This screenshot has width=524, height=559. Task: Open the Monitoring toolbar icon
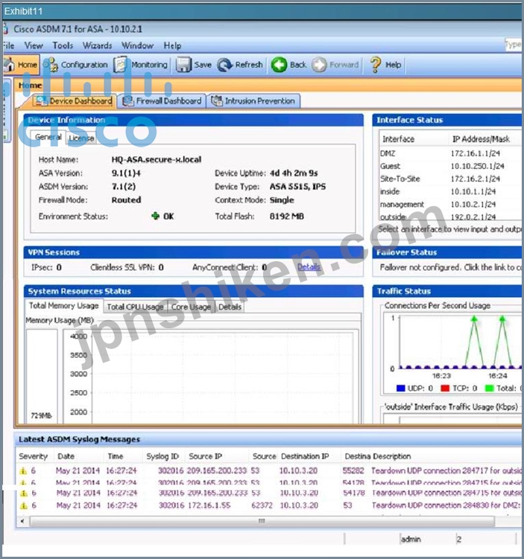tap(120, 65)
